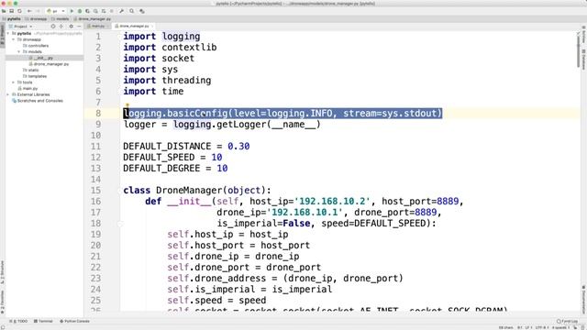Click the UTF-8 encoding status bar item
This screenshot has width=587, height=330.
pyautogui.click(x=542, y=327)
